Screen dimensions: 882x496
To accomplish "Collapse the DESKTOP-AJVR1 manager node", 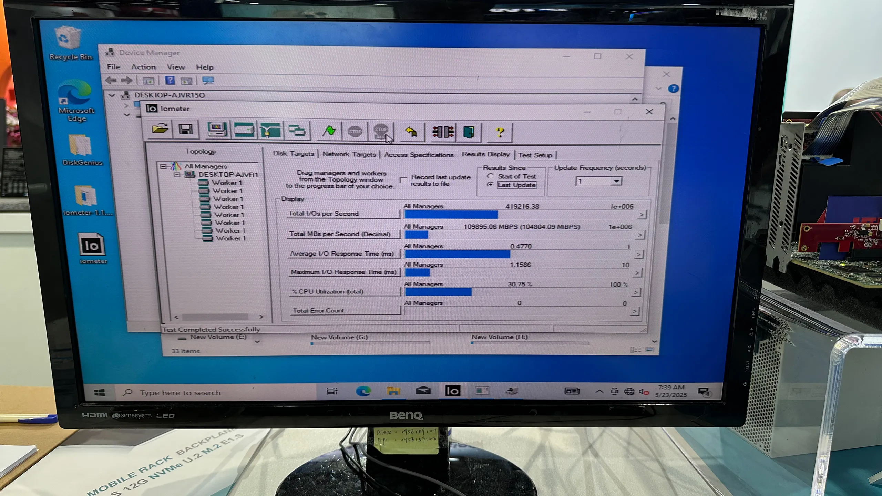I will [177, 175].
